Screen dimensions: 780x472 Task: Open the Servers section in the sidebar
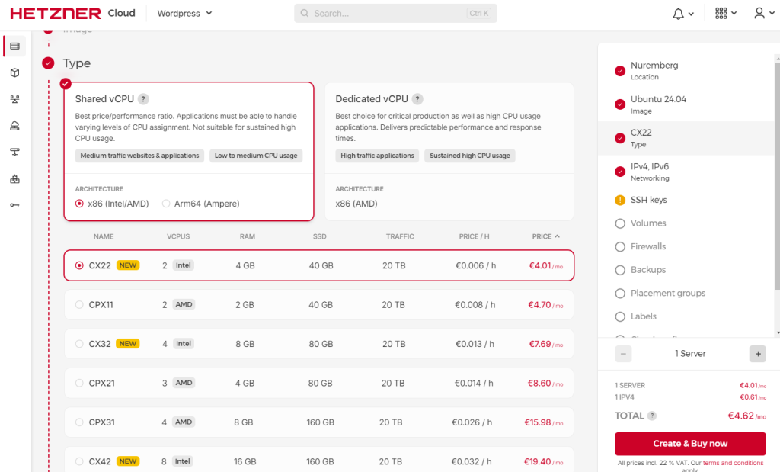coord(14,46)
